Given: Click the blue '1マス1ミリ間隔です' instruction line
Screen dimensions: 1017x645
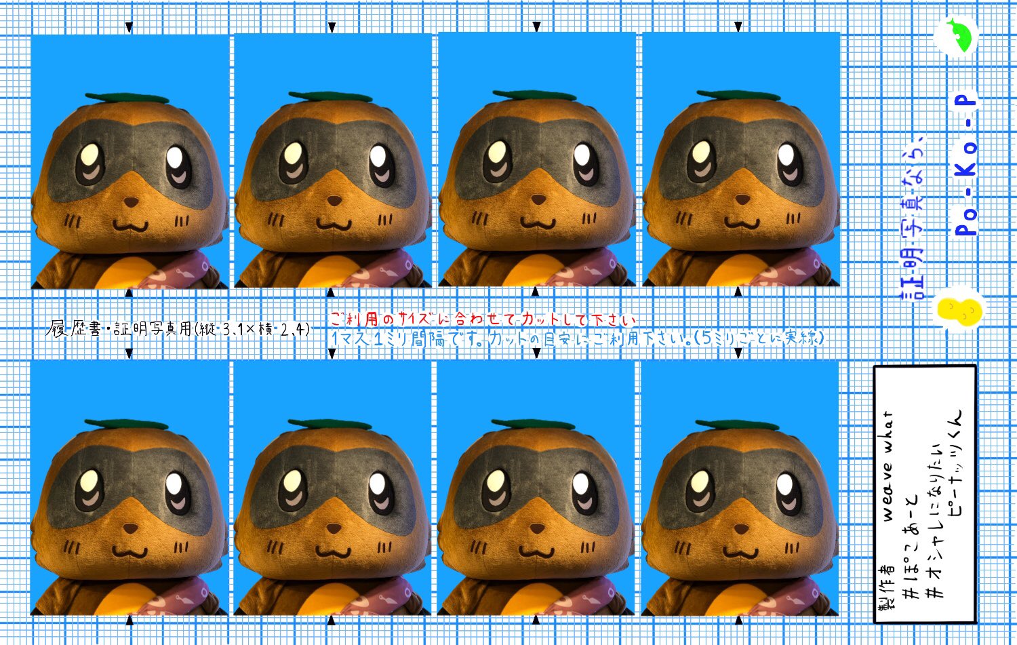Looking at the screenshot, I should [x=577, y=337].
